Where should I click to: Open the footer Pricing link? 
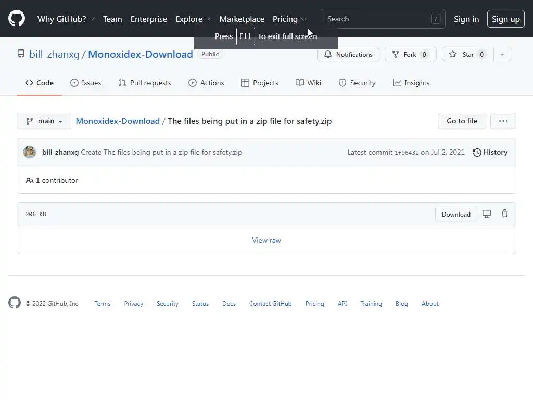point(314,304)
